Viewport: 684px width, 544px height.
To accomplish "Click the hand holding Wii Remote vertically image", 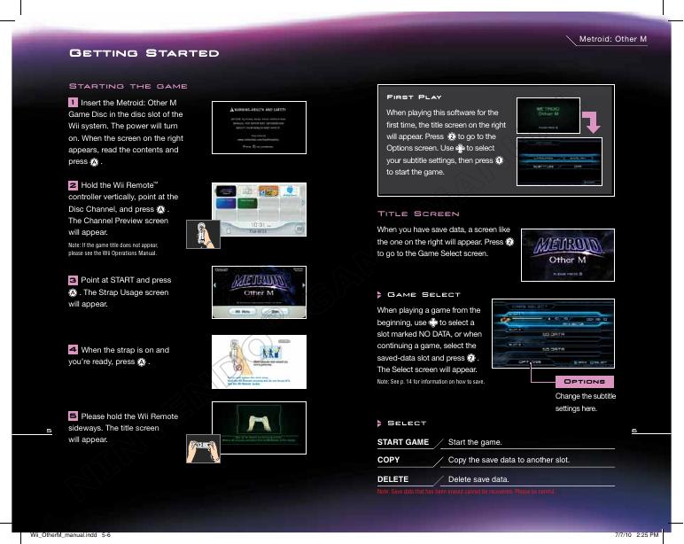I will click(x=203, y=234).
